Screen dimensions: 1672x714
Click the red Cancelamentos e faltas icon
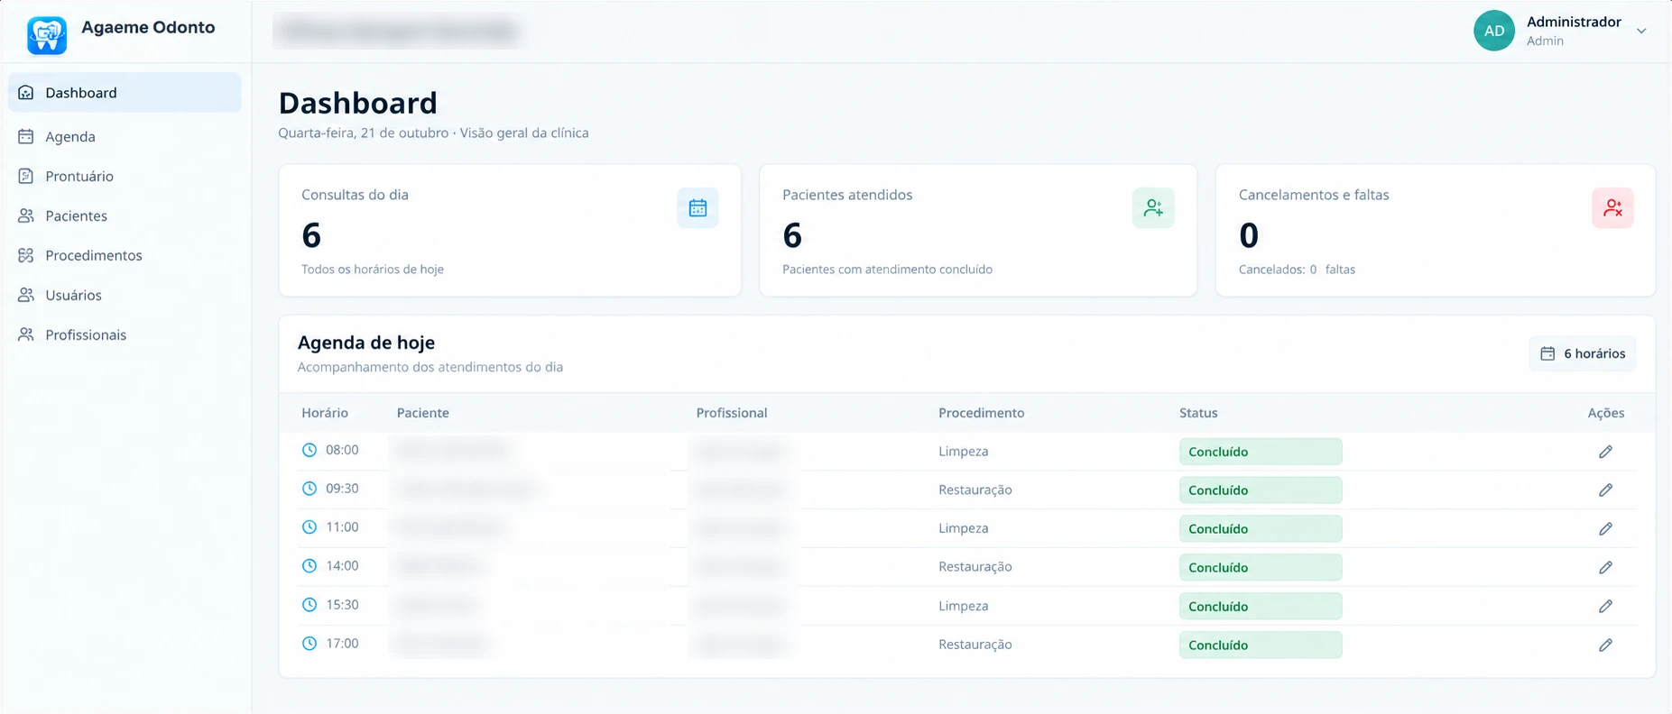[x=1612, y=208]
